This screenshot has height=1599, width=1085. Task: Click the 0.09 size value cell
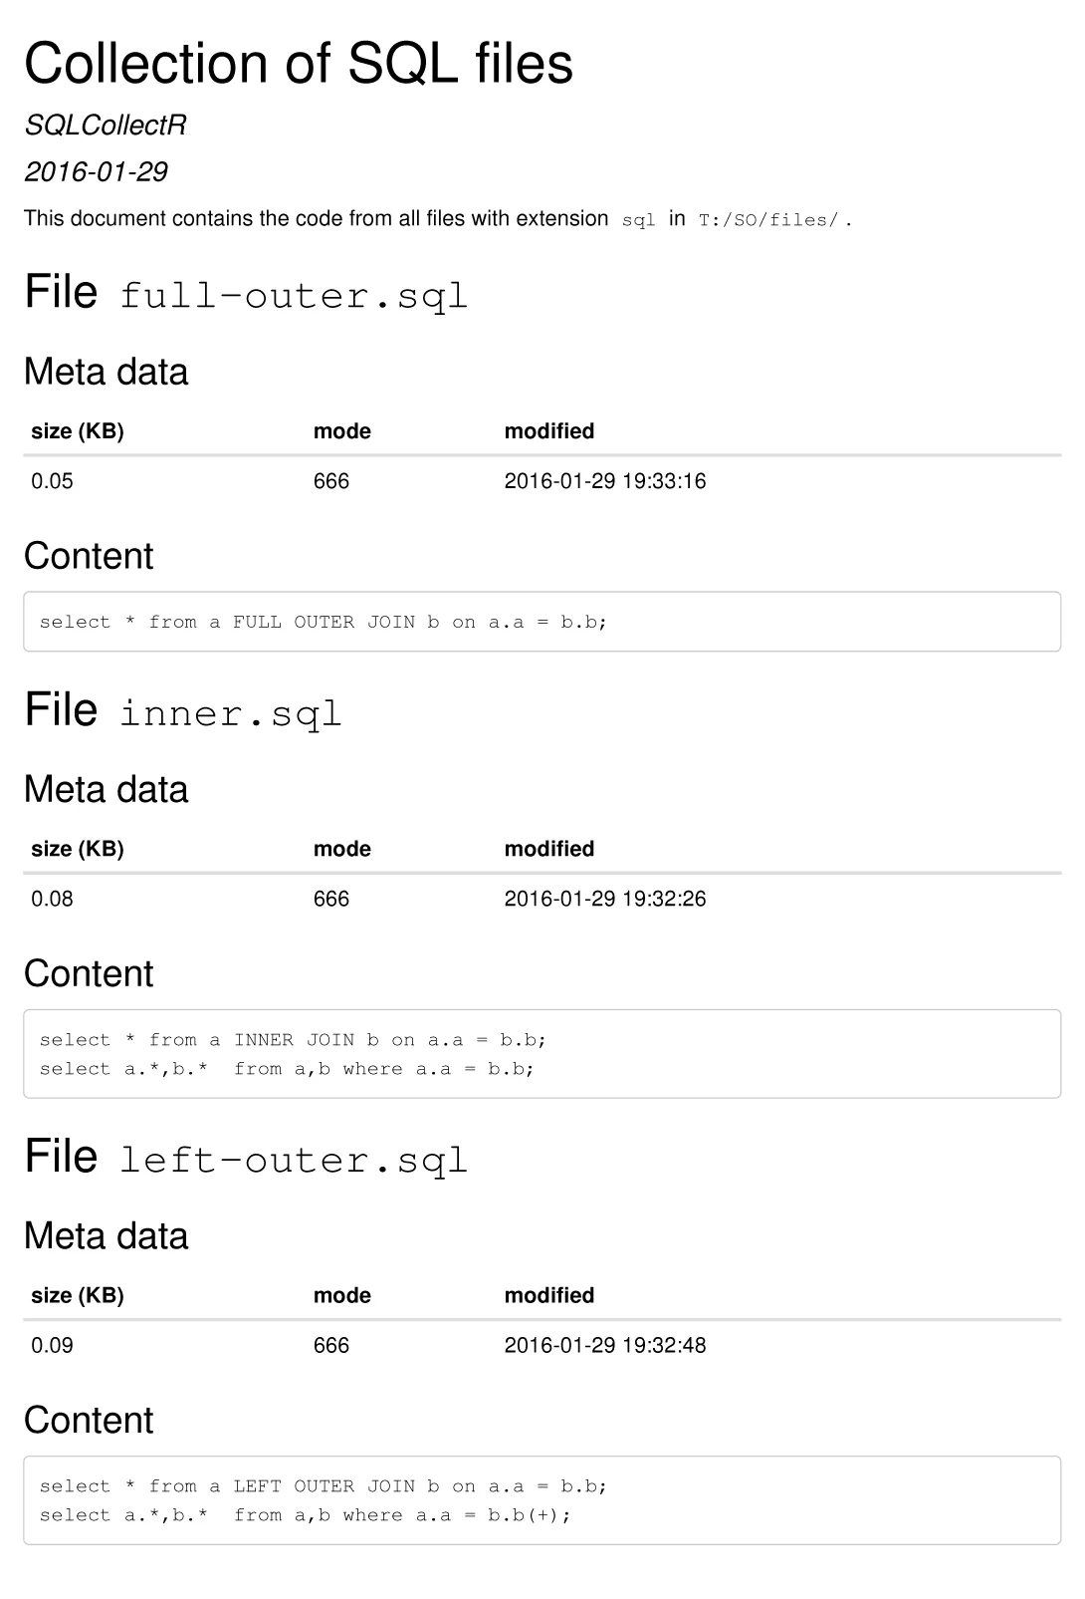52,1345
